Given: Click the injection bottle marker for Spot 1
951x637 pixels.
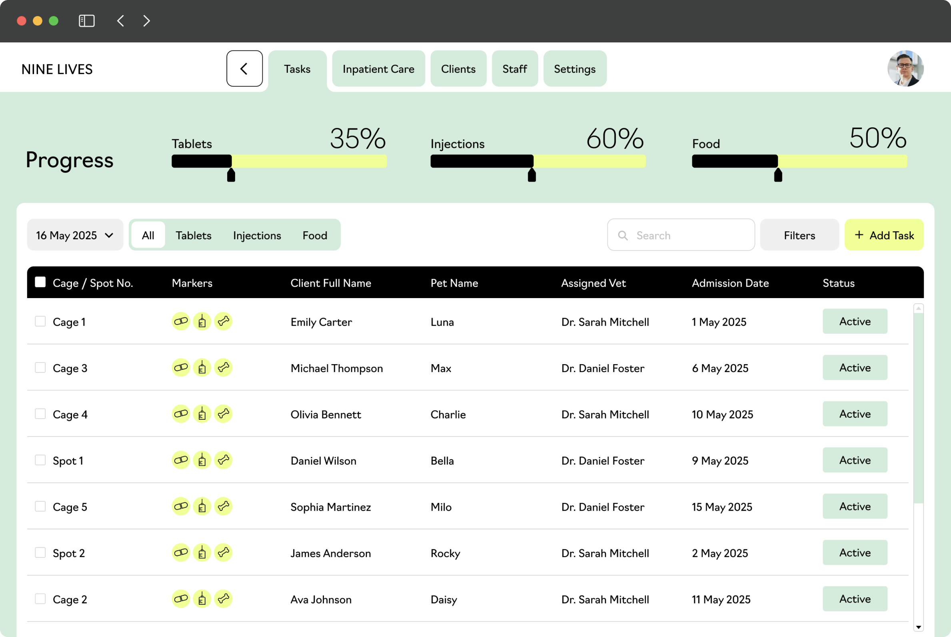Looking at the screenshot, I should (x=202, y=460).
